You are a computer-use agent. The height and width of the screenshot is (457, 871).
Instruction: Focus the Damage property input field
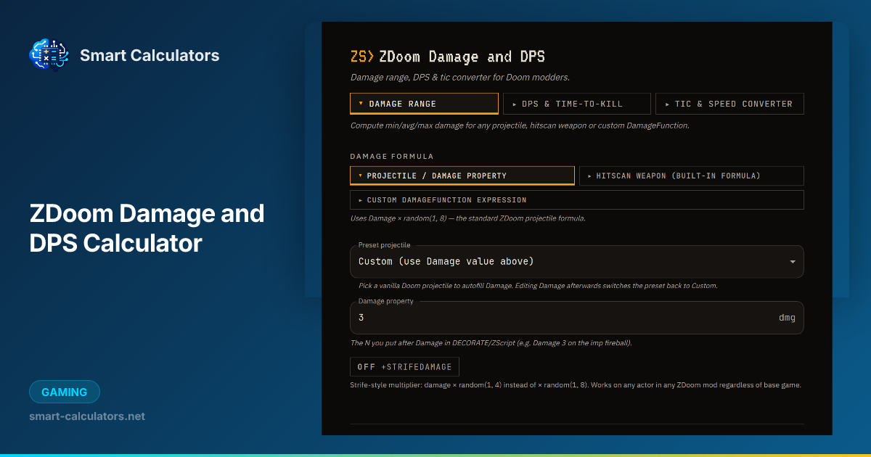click(x=577, y=318)
